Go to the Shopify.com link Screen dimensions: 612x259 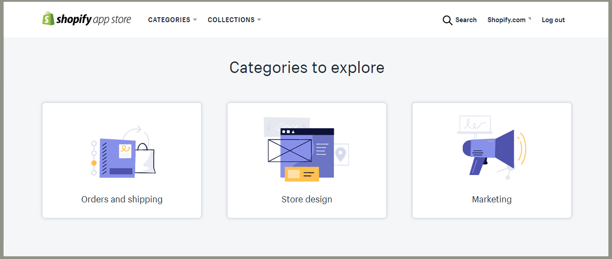[506, 20]
